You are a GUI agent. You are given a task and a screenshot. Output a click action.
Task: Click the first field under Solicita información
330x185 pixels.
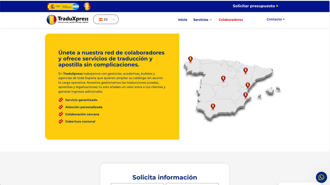tap(137, 184)
